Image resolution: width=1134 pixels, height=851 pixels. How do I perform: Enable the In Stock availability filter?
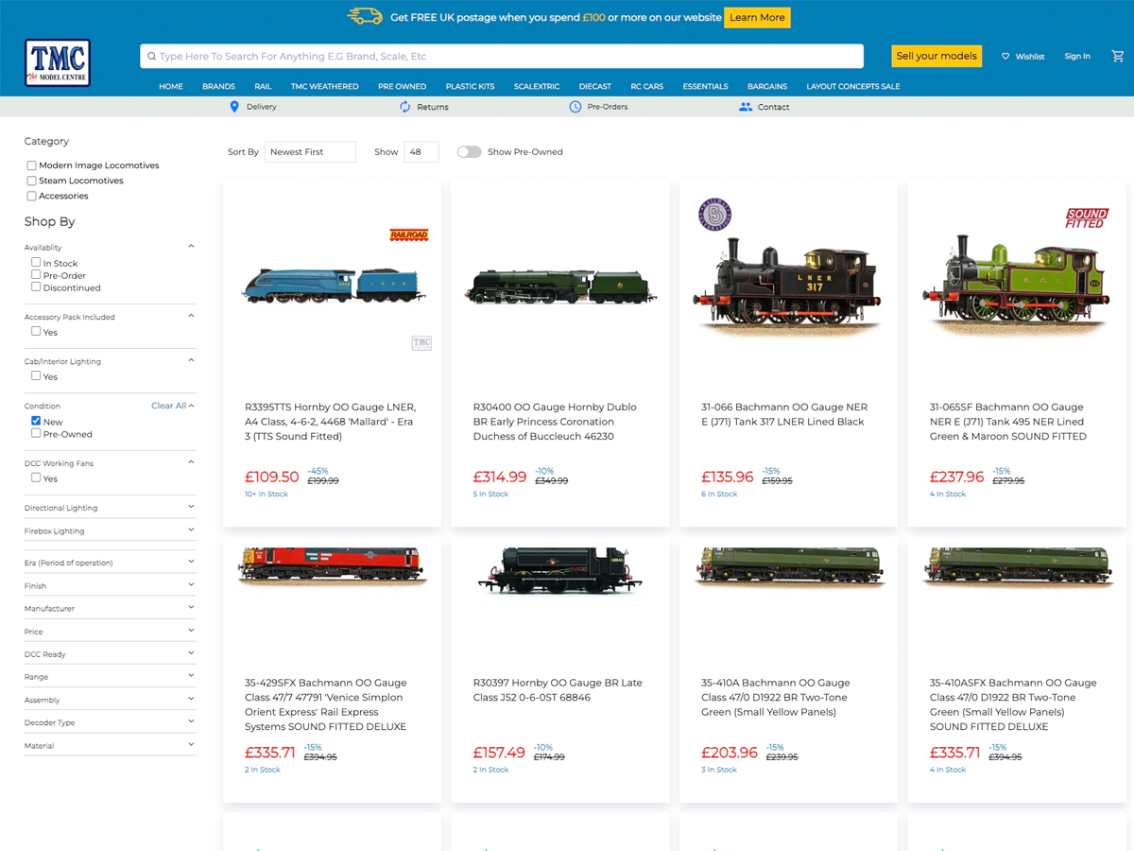pyautogui.click(x=36, y=263)
